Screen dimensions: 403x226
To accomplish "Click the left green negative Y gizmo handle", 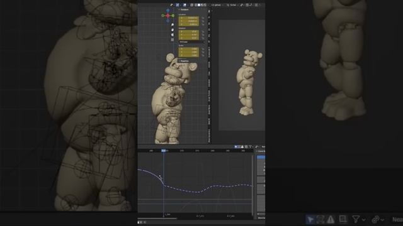I will (162, 15).
